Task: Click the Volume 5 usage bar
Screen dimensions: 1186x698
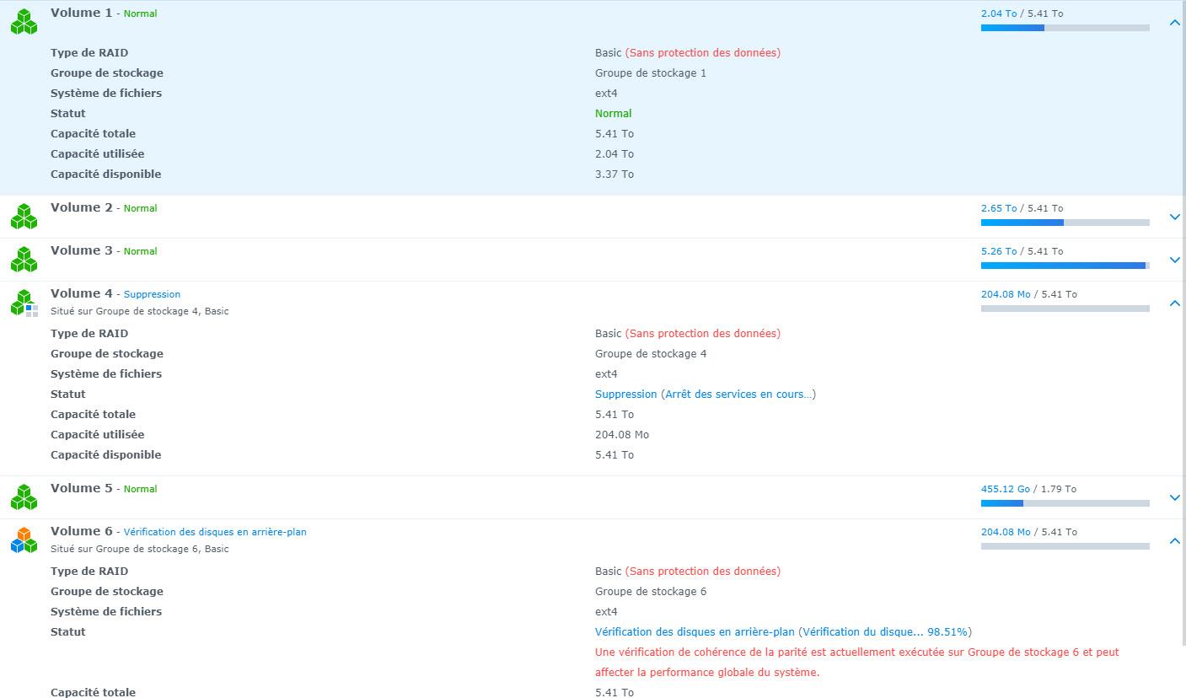Action: pos(1065,503)
